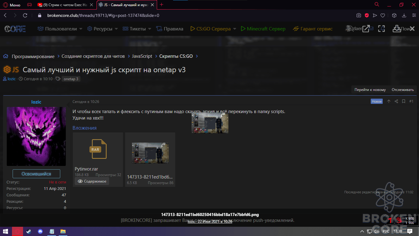Open Steam from the taskbar
The image size is (419, 236).
(x=29, y=231)
